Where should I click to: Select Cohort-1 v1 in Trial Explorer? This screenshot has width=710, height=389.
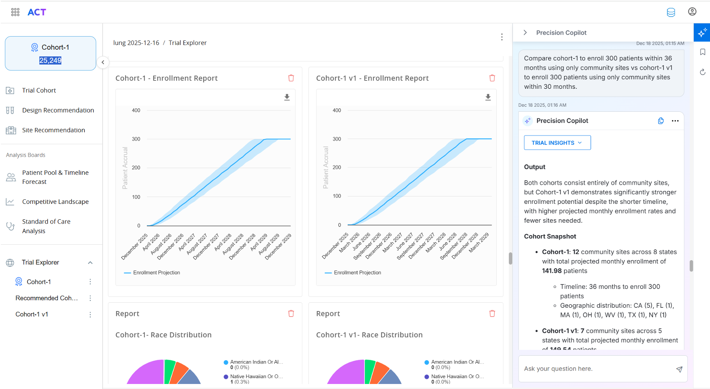click(x=32, y=314)
